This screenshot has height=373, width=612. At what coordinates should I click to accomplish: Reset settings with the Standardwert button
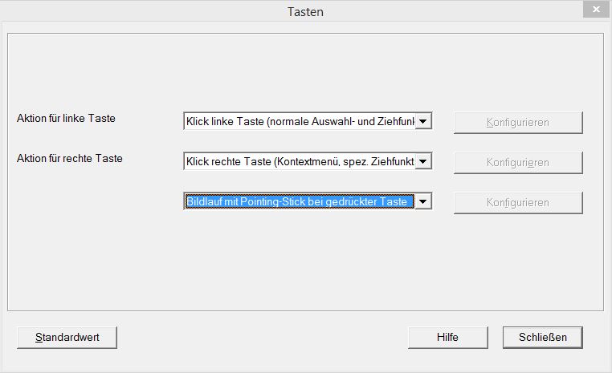click(x=67, y=337)
